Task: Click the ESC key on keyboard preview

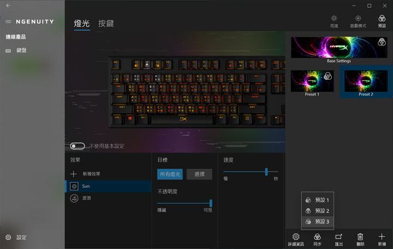Action: [116, 64]
